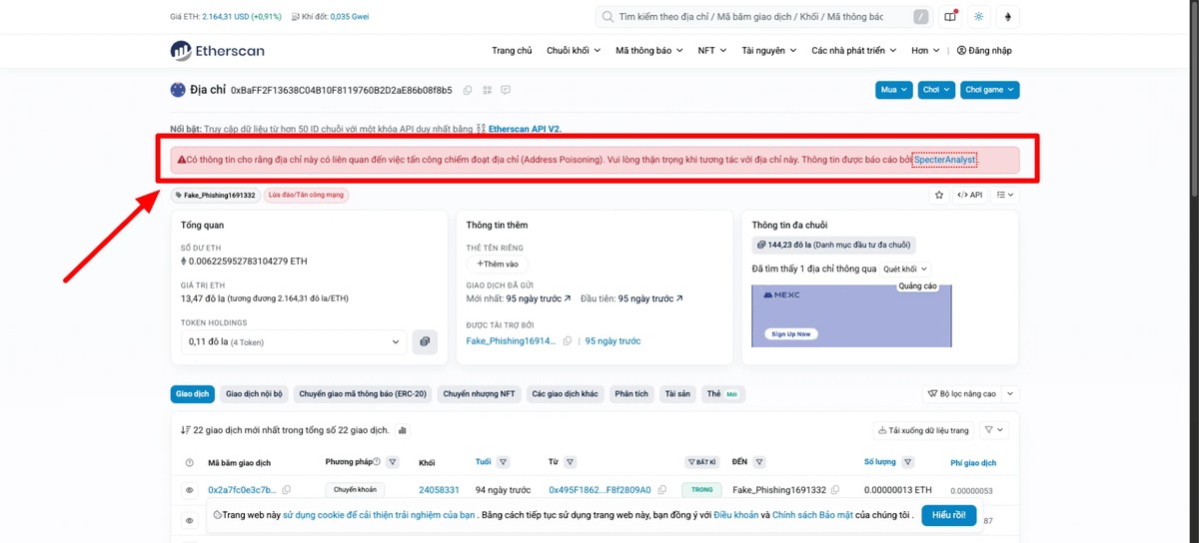1199x543 pixels.
Task: Click Bộ lọc nâng cao button
Action: pos(961,394)
